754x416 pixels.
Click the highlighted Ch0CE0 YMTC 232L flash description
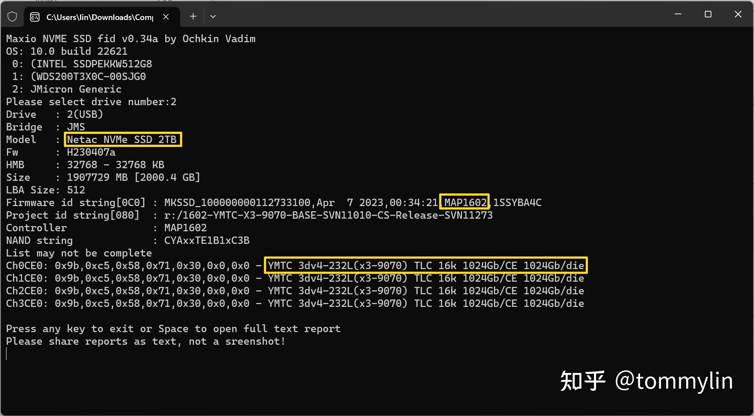pyautogui.click(x=426, y=265)
